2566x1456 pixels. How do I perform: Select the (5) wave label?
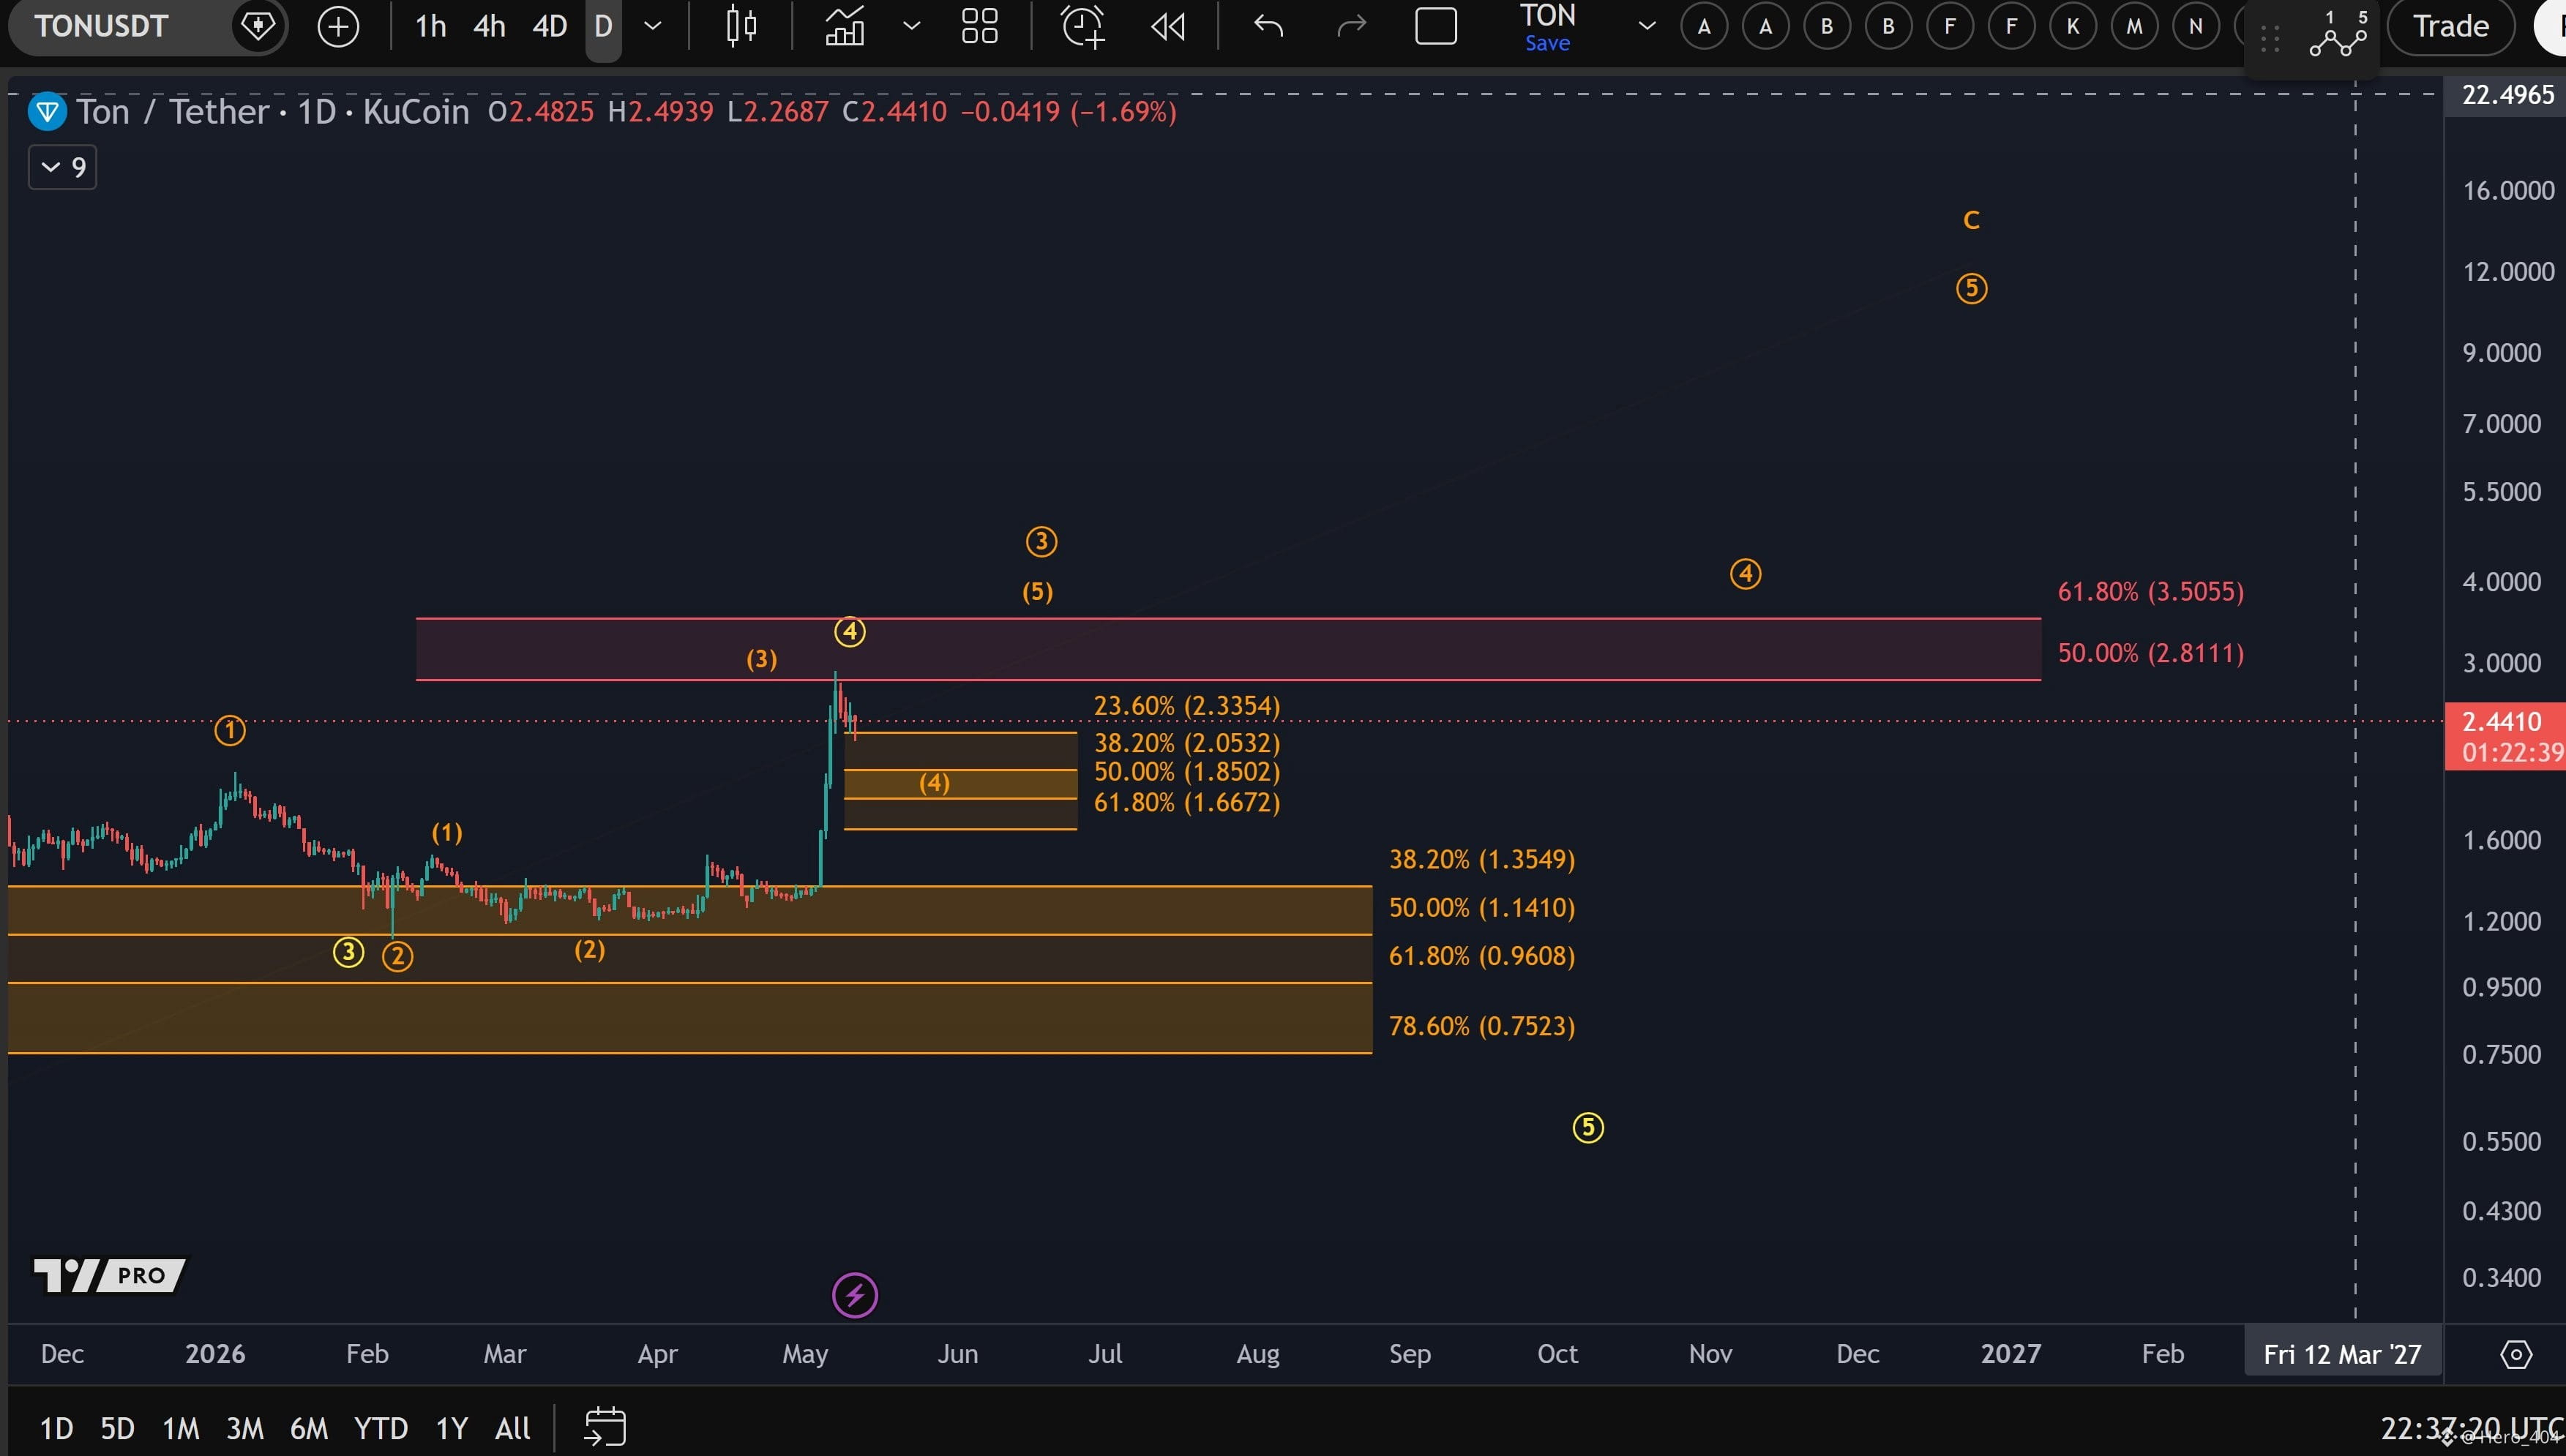coord(1037,592)
